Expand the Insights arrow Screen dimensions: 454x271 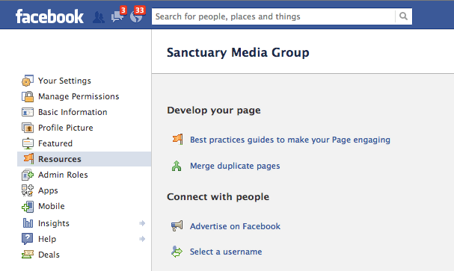pos(142,223)
